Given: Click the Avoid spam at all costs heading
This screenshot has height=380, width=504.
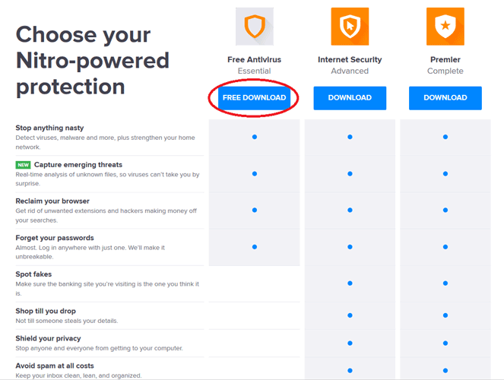Looking at the screenshot, I should pos(55,366).
